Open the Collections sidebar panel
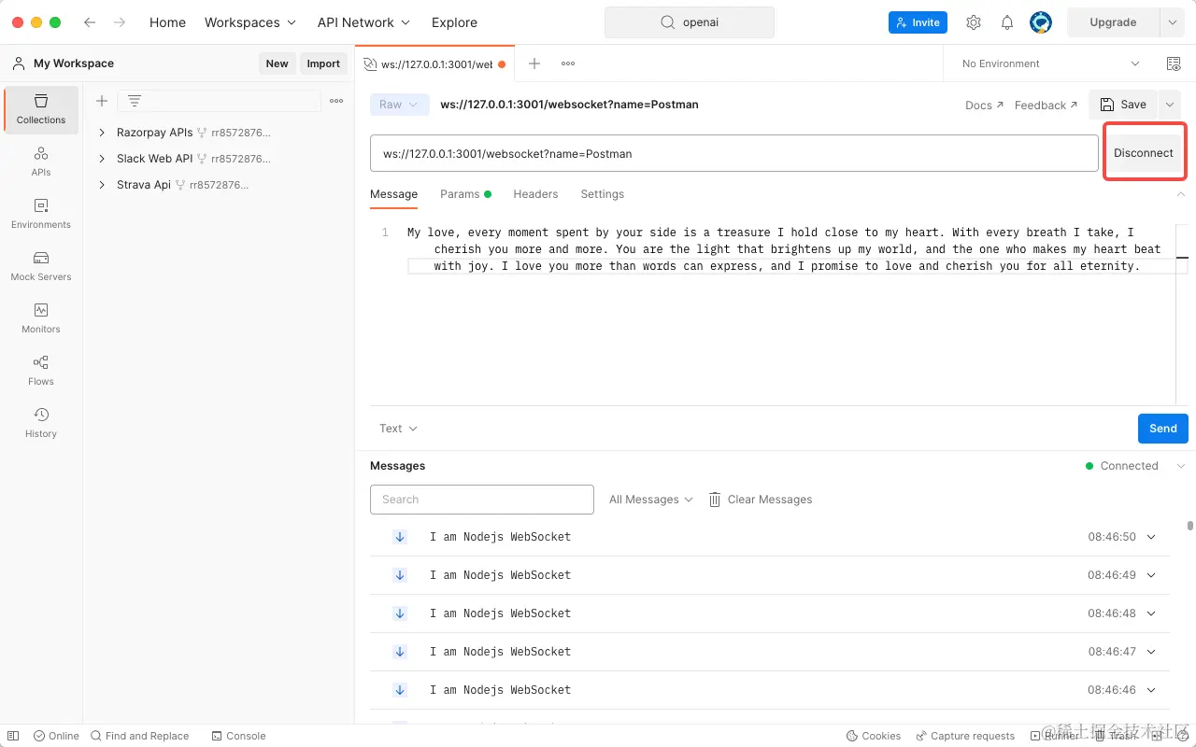 (x=40, y=110)
